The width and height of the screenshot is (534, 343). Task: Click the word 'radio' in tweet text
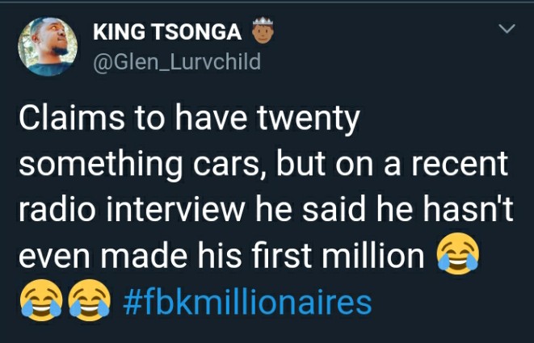tap(57, 208)
